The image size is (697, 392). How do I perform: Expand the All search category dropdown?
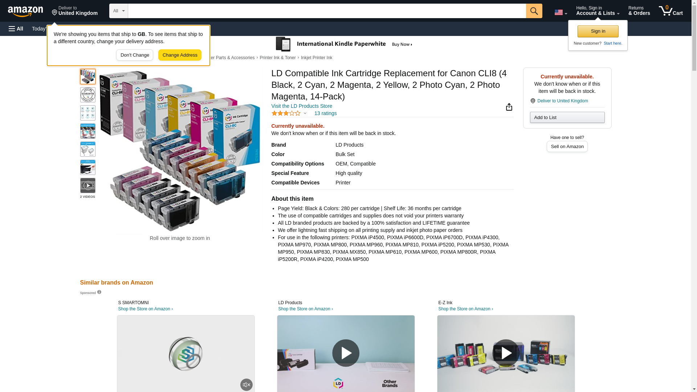click(x=119, y=11)
